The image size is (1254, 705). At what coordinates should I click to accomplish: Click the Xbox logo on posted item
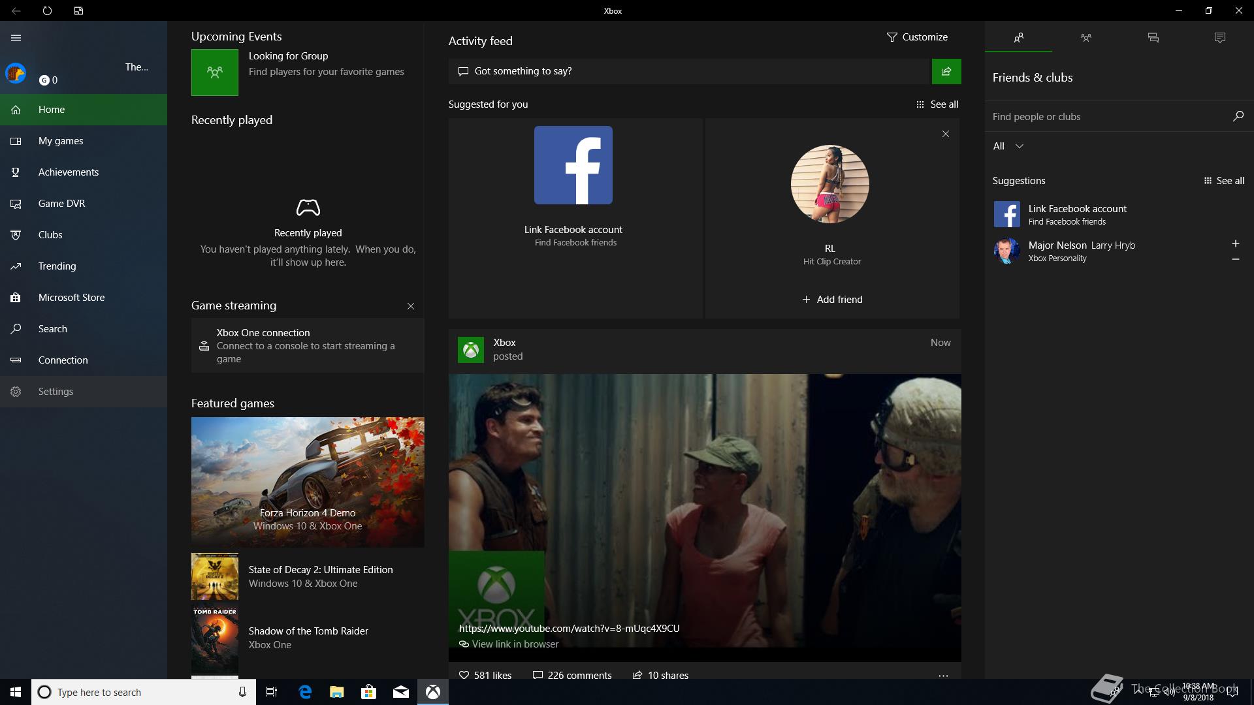pos(471,350)
